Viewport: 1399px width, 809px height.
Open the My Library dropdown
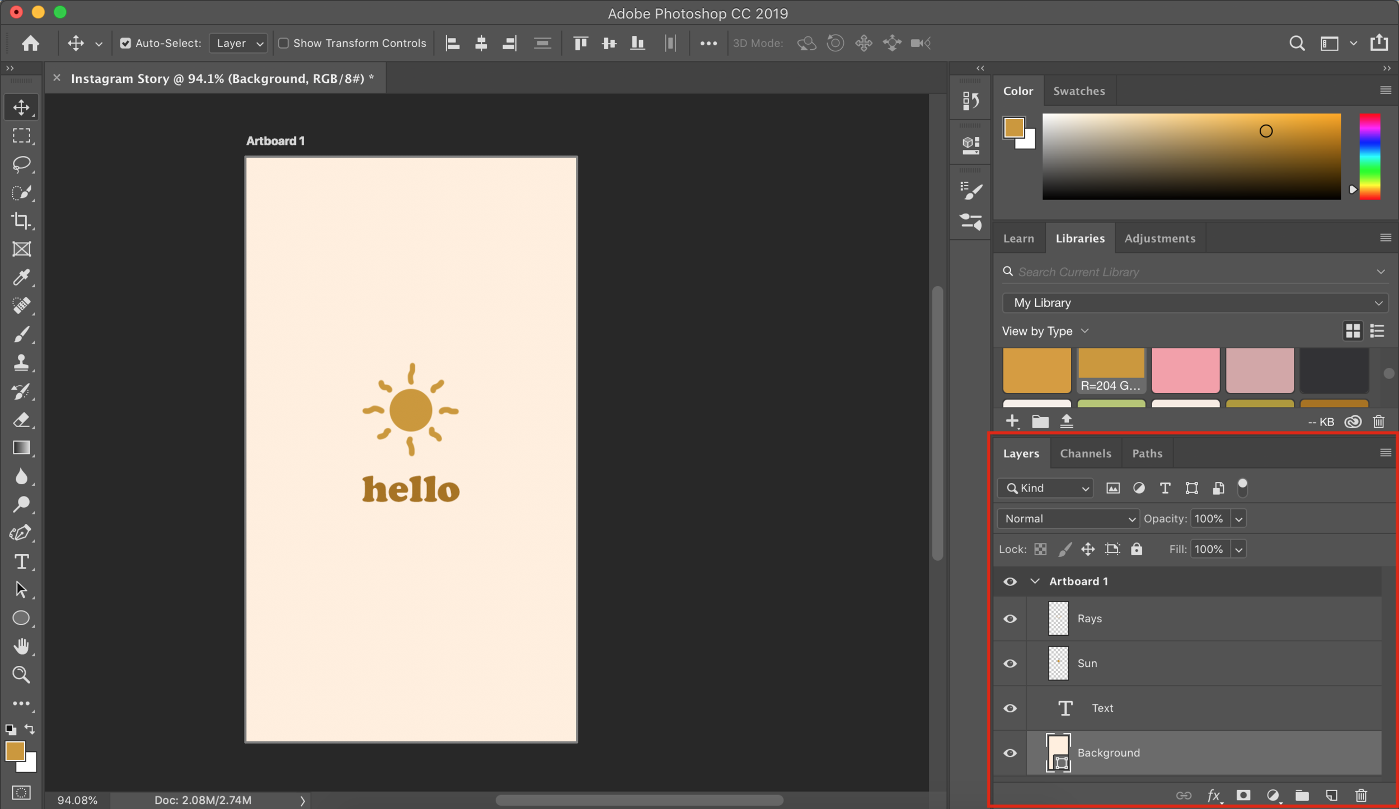(1195, 302)
